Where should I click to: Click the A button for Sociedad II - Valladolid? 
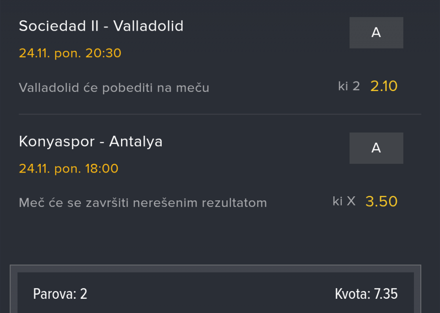pyautogui.click(x=376, y=32)
